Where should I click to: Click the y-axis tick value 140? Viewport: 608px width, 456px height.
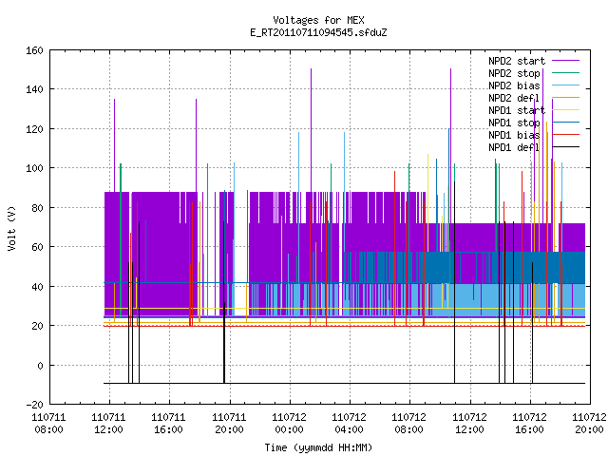(34, 89)
